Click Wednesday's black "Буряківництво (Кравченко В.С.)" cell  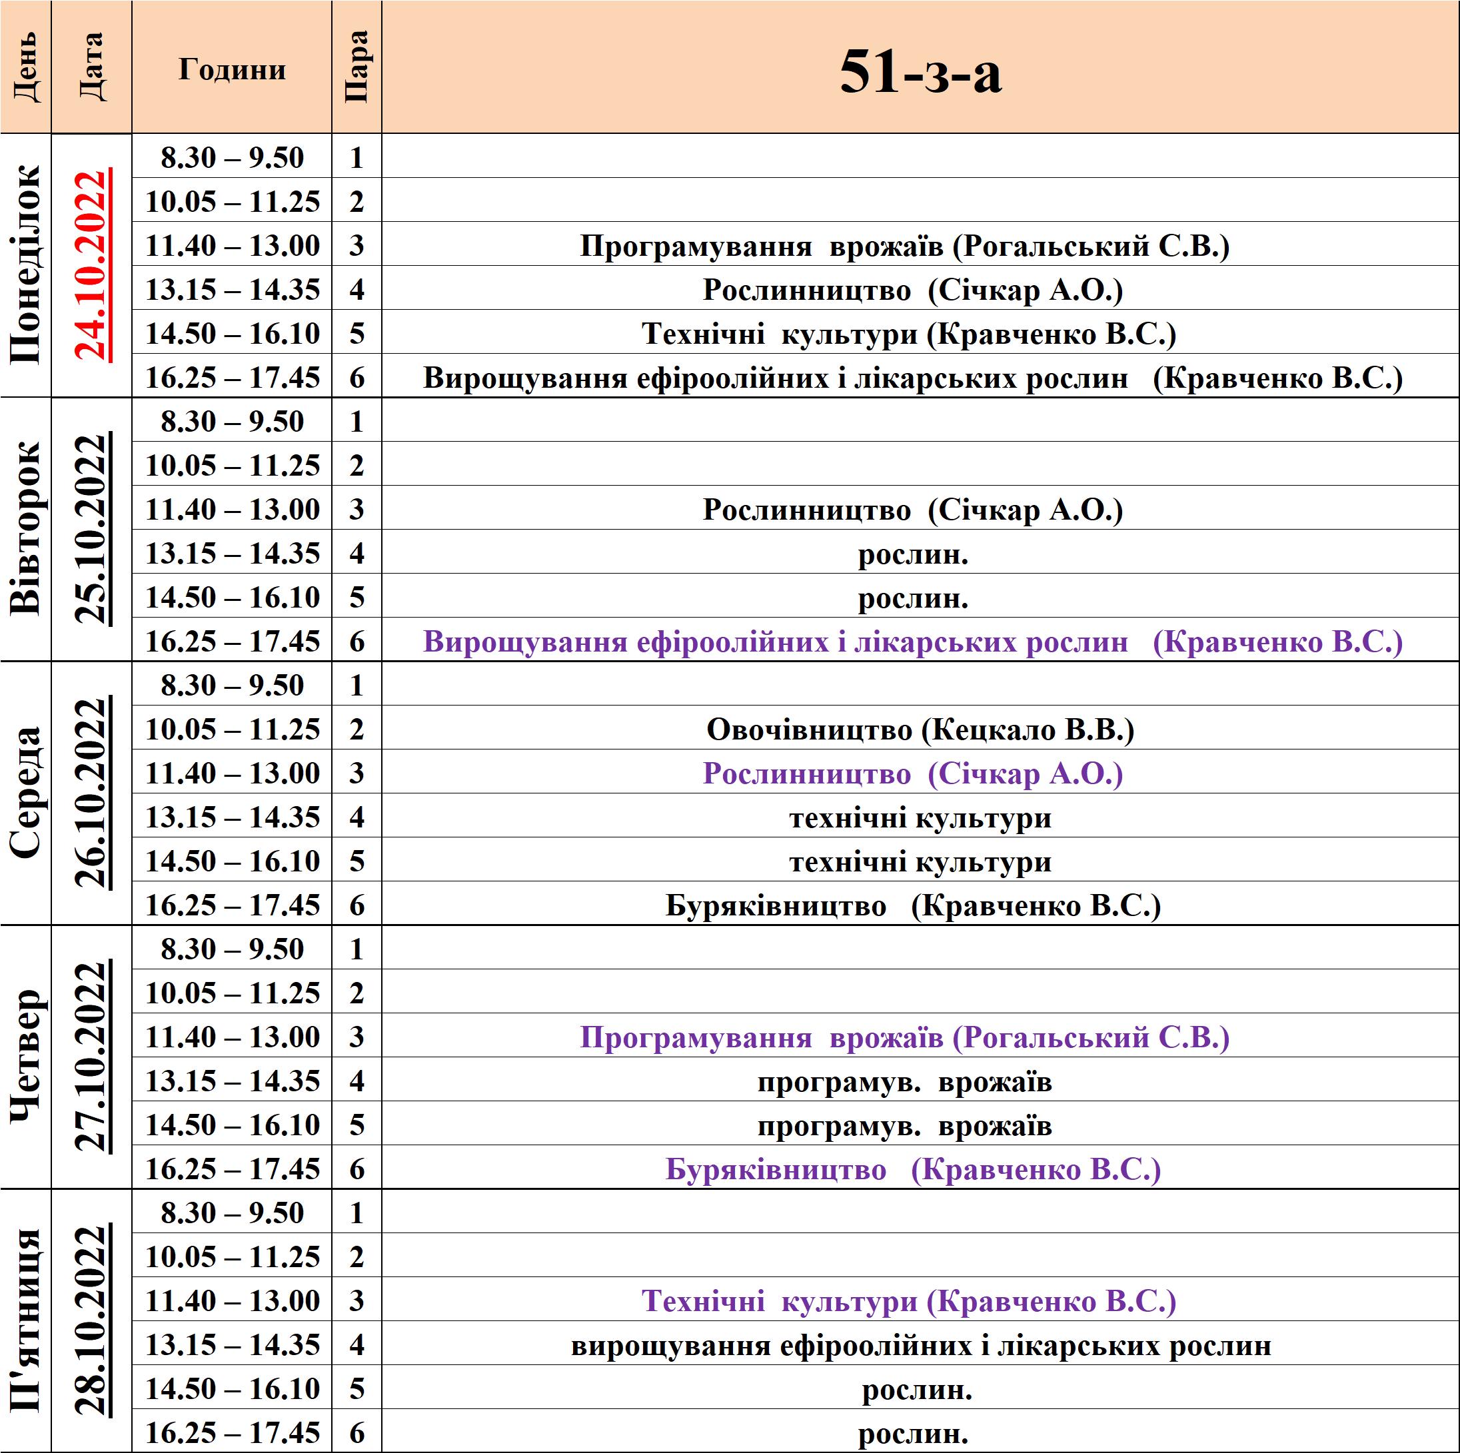click(920, 903)
